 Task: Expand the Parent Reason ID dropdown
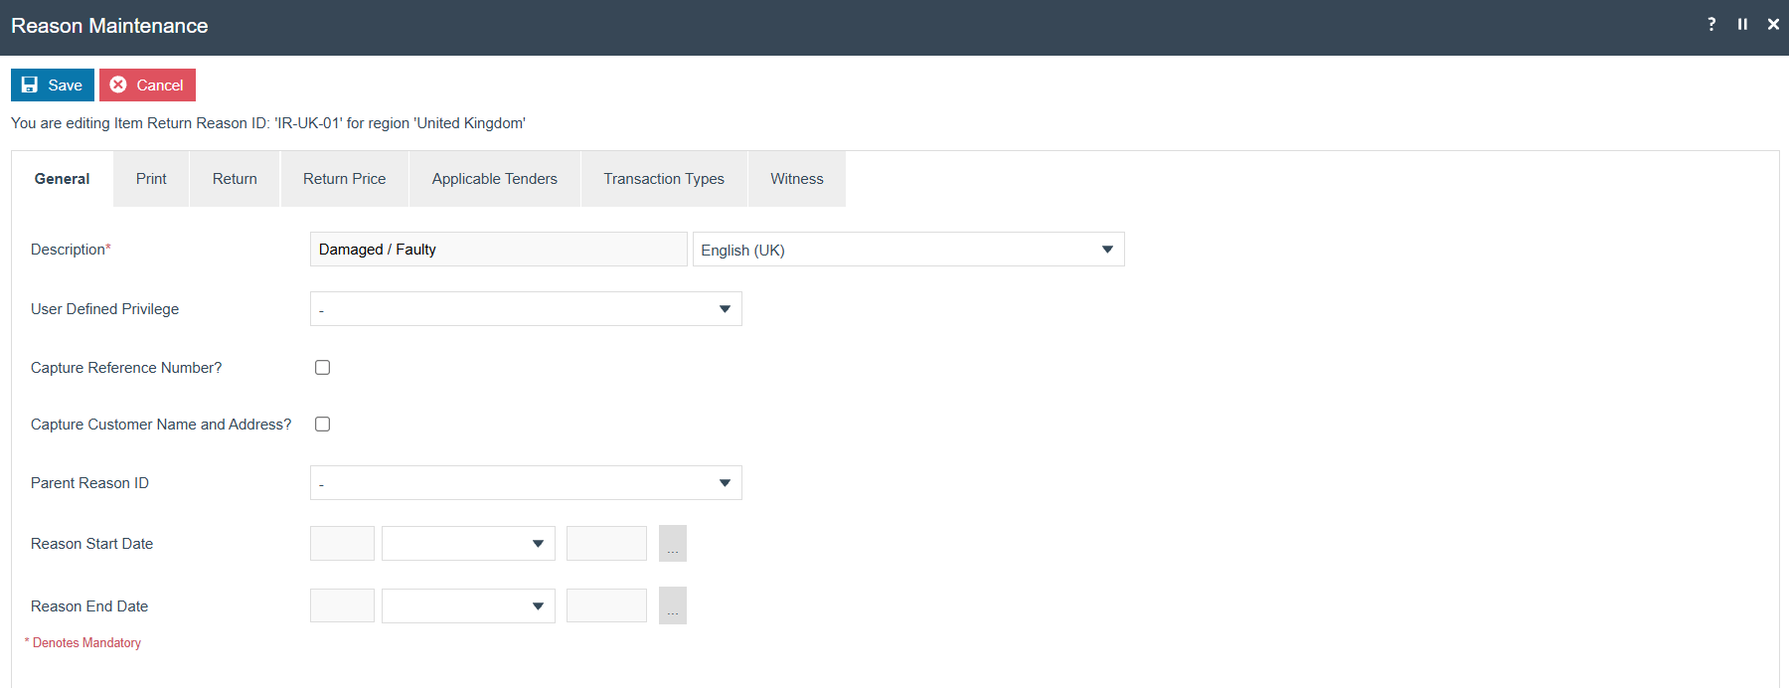(526, 483)
